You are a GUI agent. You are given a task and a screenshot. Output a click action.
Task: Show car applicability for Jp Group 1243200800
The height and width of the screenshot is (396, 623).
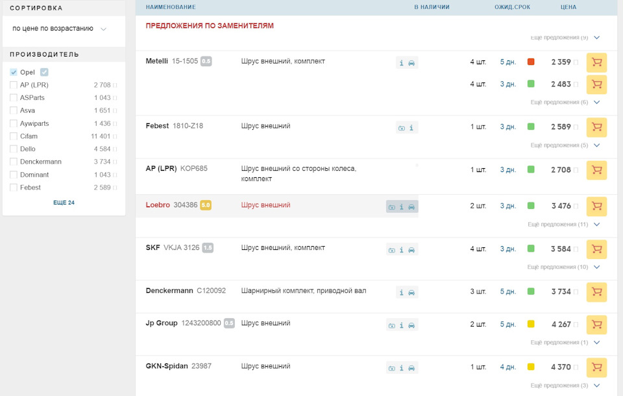click(x=411, y=326)
